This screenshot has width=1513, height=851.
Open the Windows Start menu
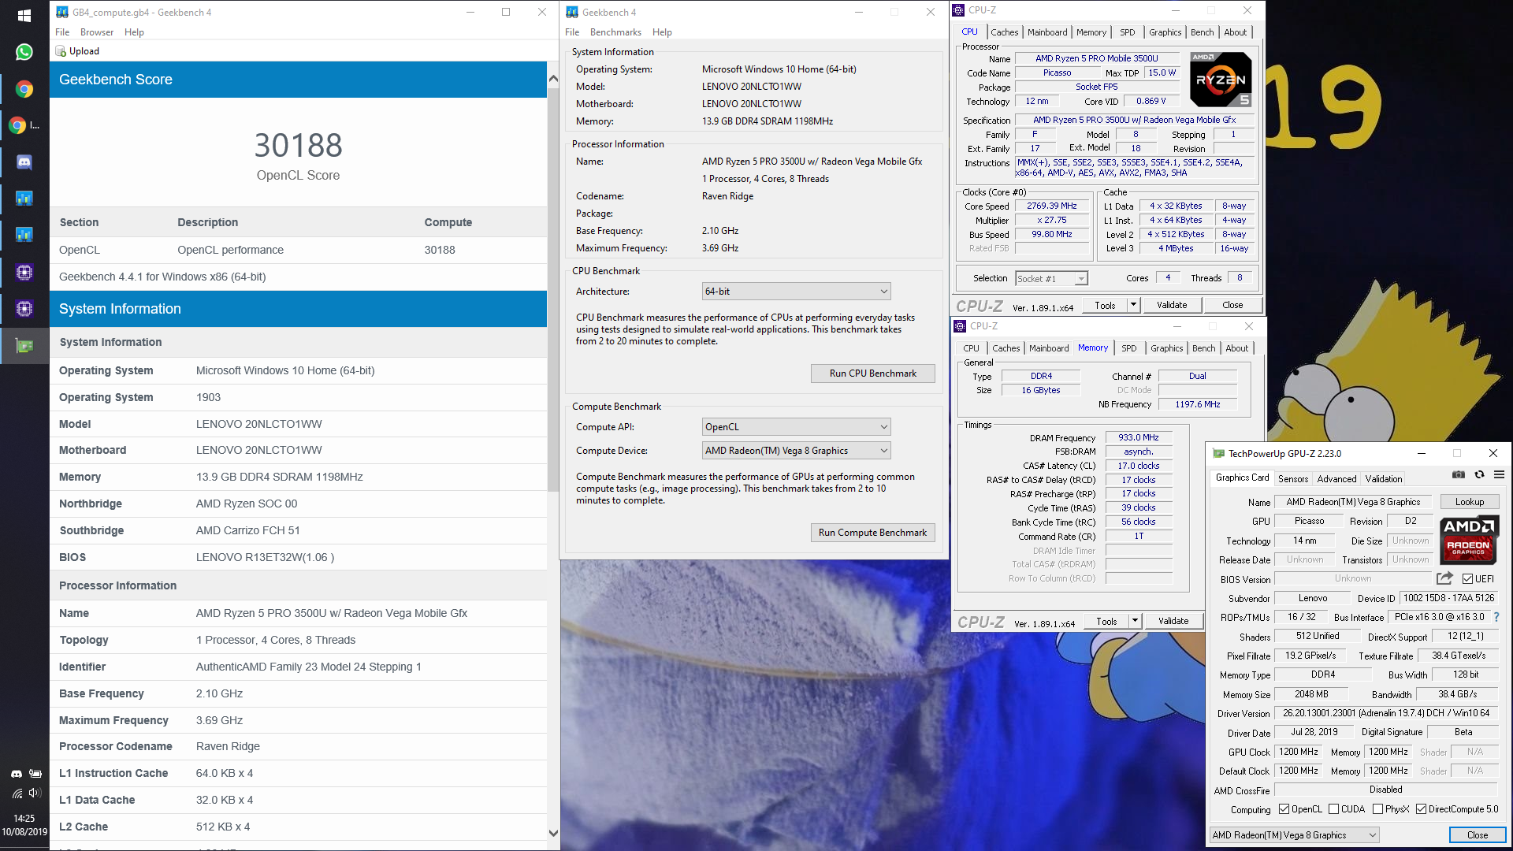click(24, 15)
